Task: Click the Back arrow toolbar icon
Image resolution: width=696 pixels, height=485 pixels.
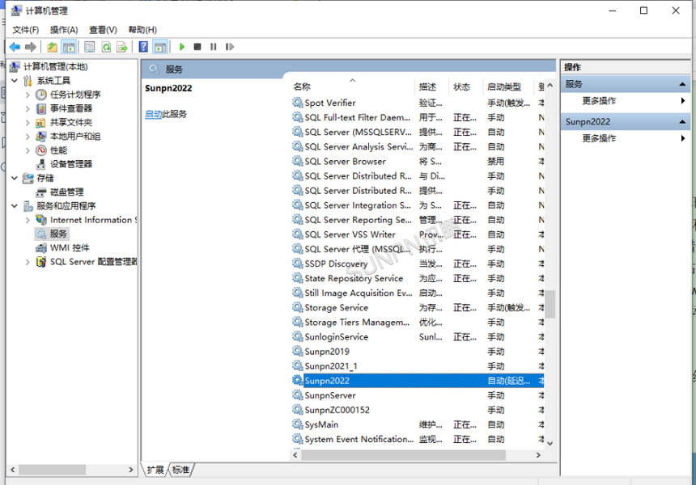Action: coord(15,47)
